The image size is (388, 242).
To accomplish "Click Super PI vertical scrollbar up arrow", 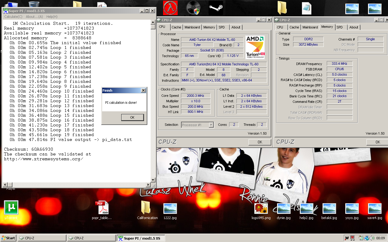I will (153, 22).
